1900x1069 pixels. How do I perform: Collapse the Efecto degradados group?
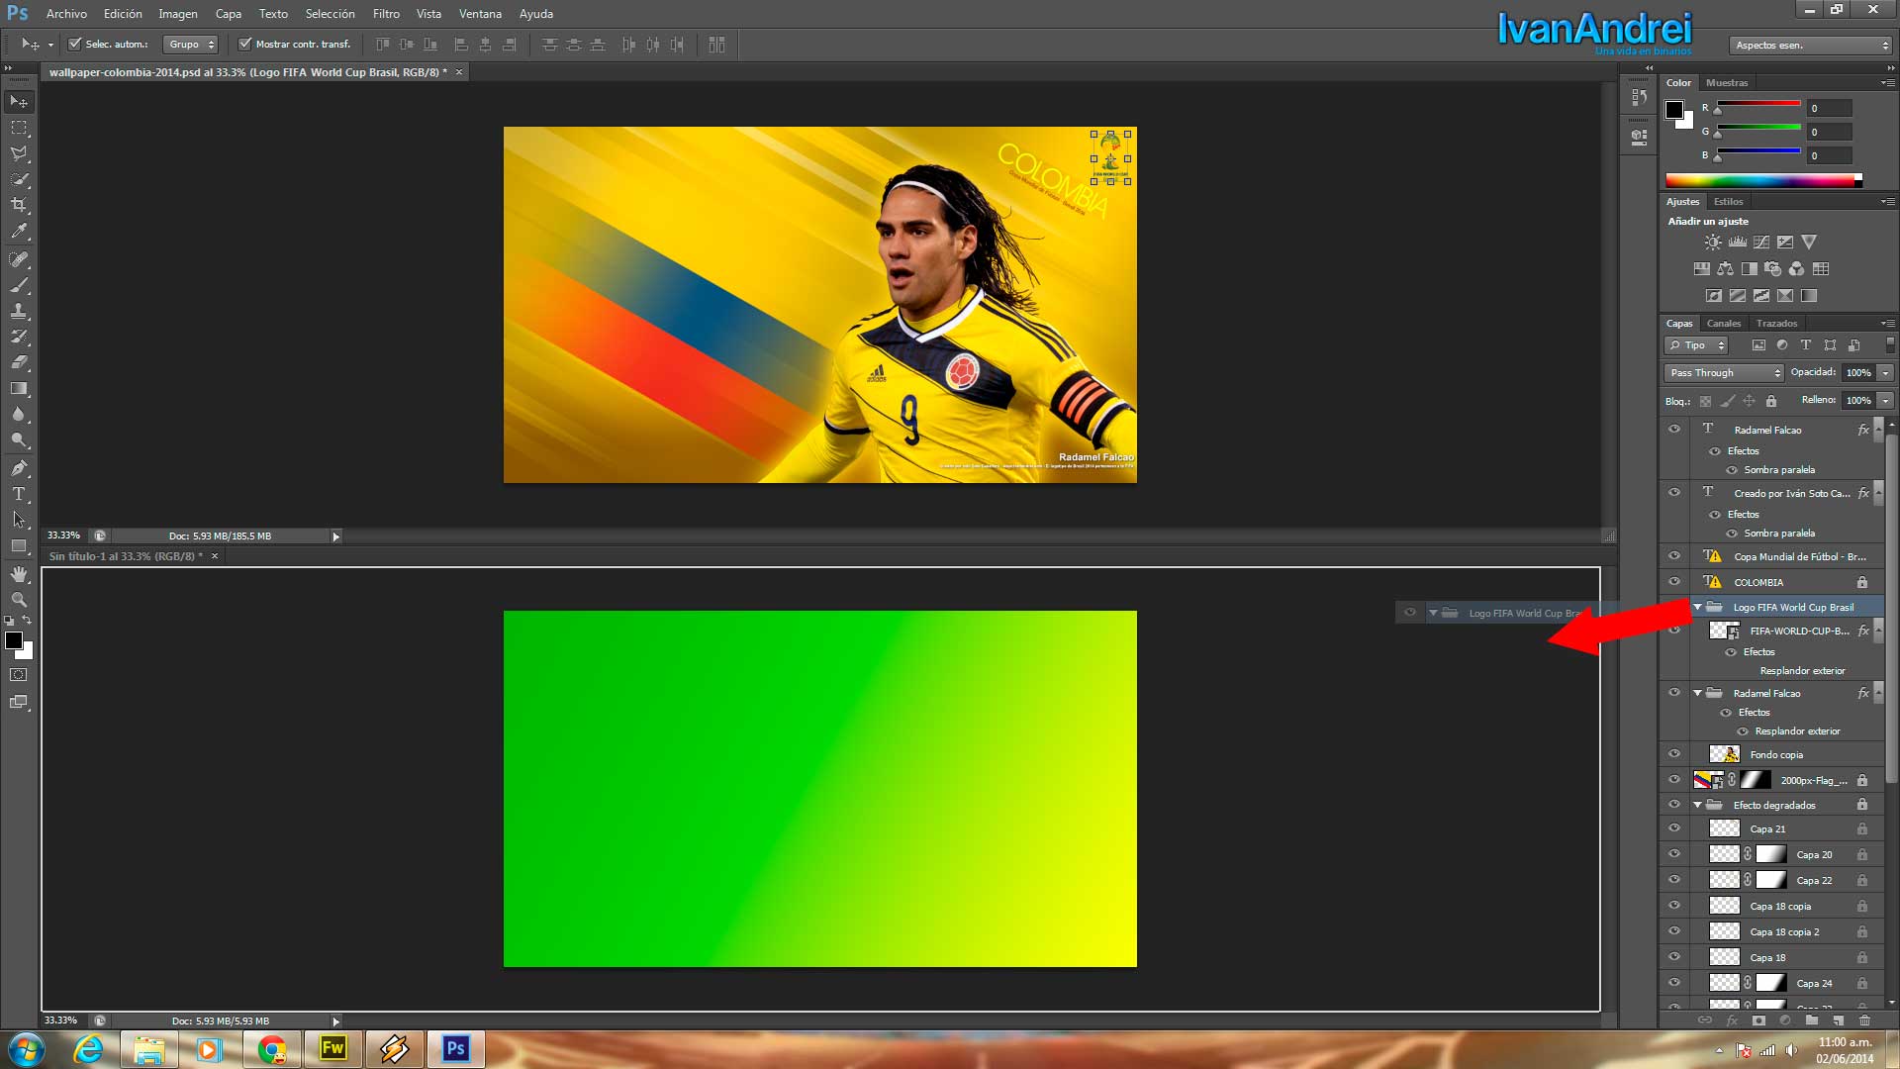[1697, 805]
